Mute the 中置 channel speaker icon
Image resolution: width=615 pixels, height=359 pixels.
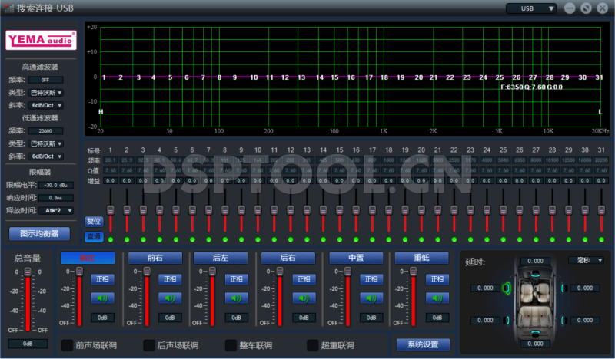pos(371,298)
